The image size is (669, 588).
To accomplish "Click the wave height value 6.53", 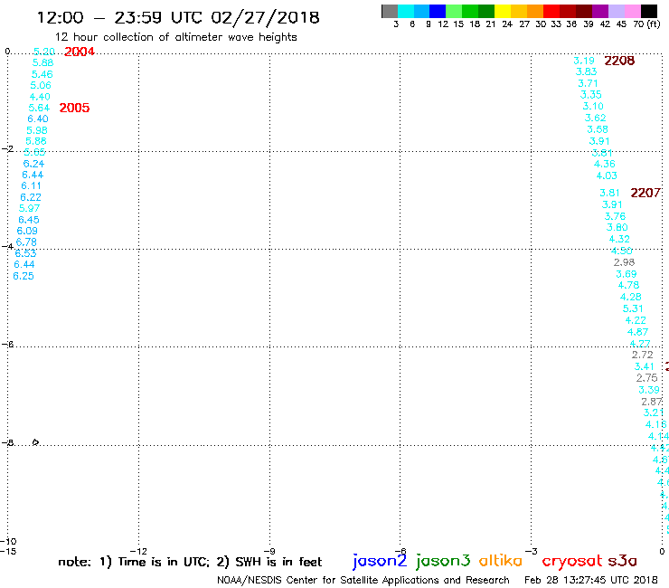I will [25, 253].
